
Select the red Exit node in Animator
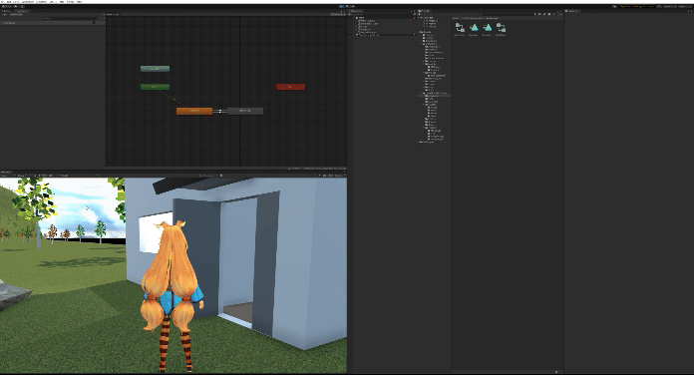290,87
